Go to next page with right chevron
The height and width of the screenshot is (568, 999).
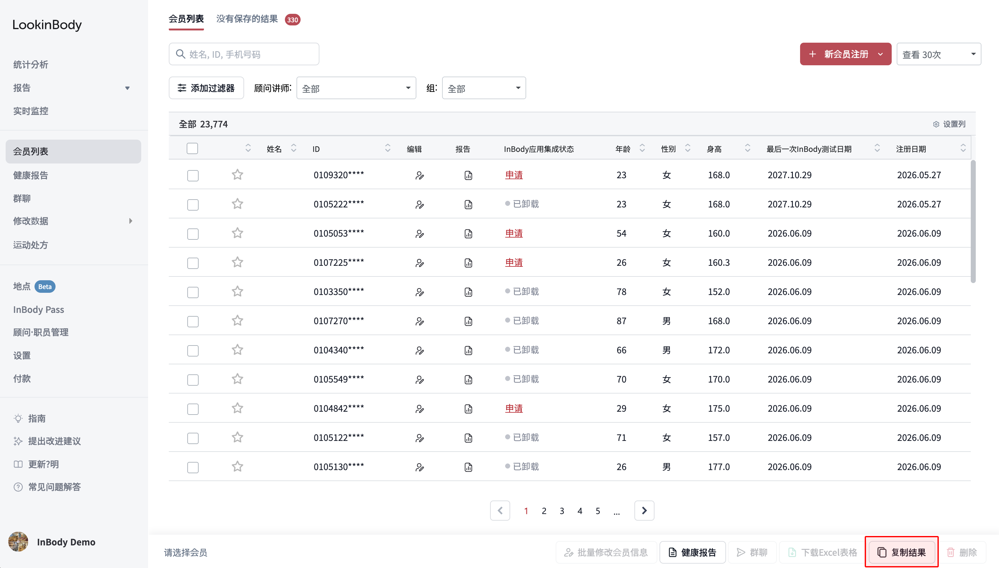click(644, 510)
